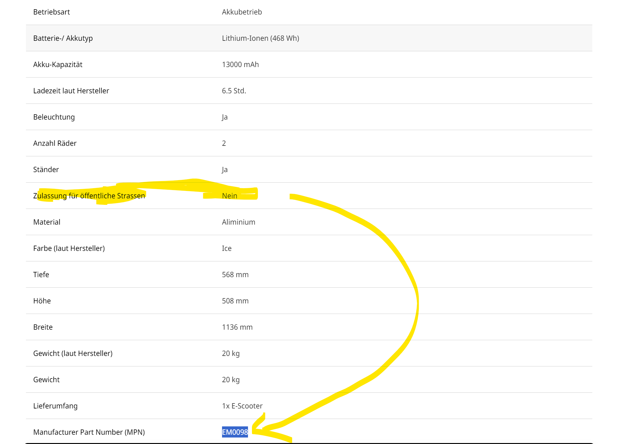This screenshot has width=617, height=444.
Task: Click the Nein value for Zulassung
Action: click(x=229, y=196)
